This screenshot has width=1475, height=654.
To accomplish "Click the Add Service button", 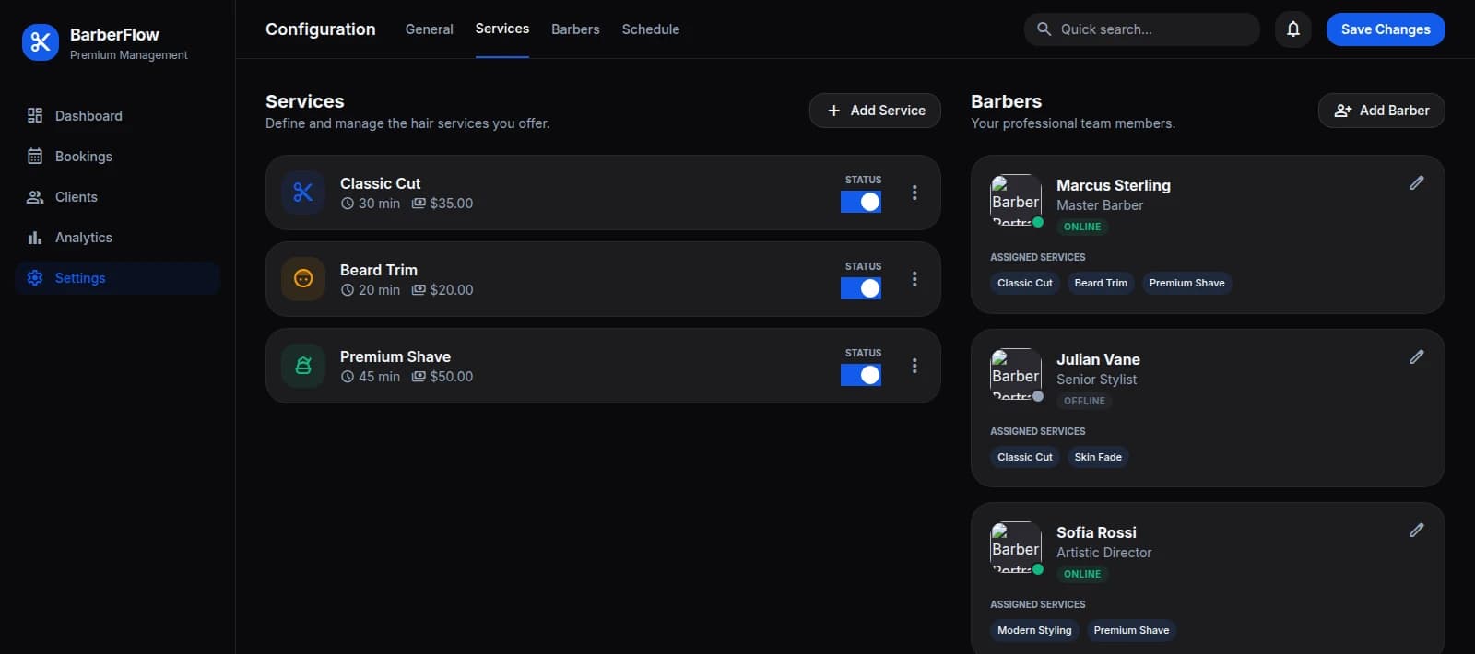I will click(x=875, y=111).
